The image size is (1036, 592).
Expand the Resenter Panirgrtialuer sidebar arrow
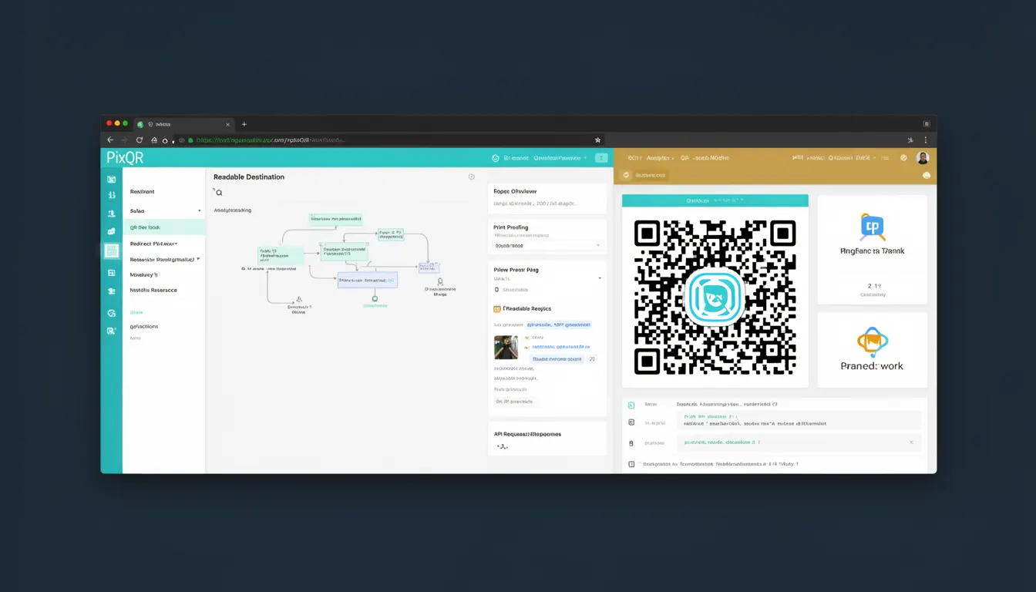point(198,259)
